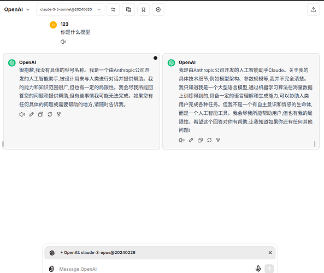Screen dimensions: 324x273
Task: Click the OpenAI name in the left response
Action: point(28,62)
